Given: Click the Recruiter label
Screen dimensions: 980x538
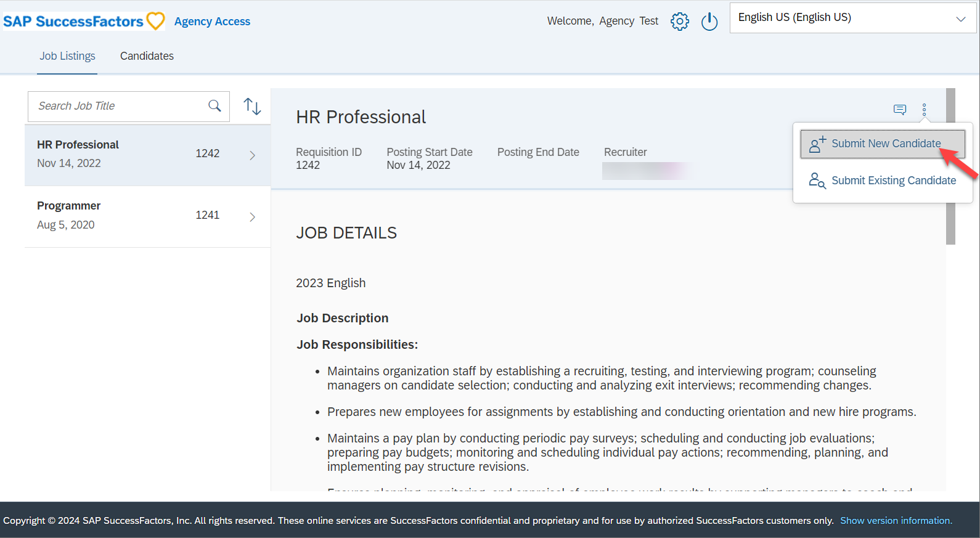Looking at the screenshot, I should 626,152.
